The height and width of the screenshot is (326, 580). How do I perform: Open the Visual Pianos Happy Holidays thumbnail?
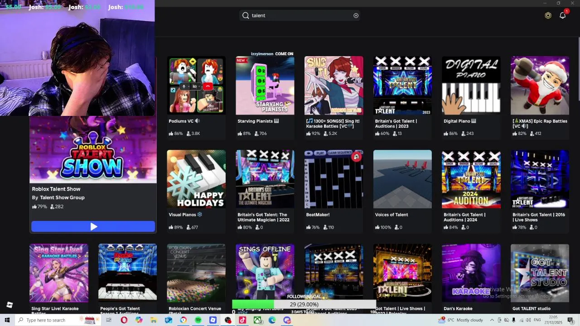pos(196,179)
